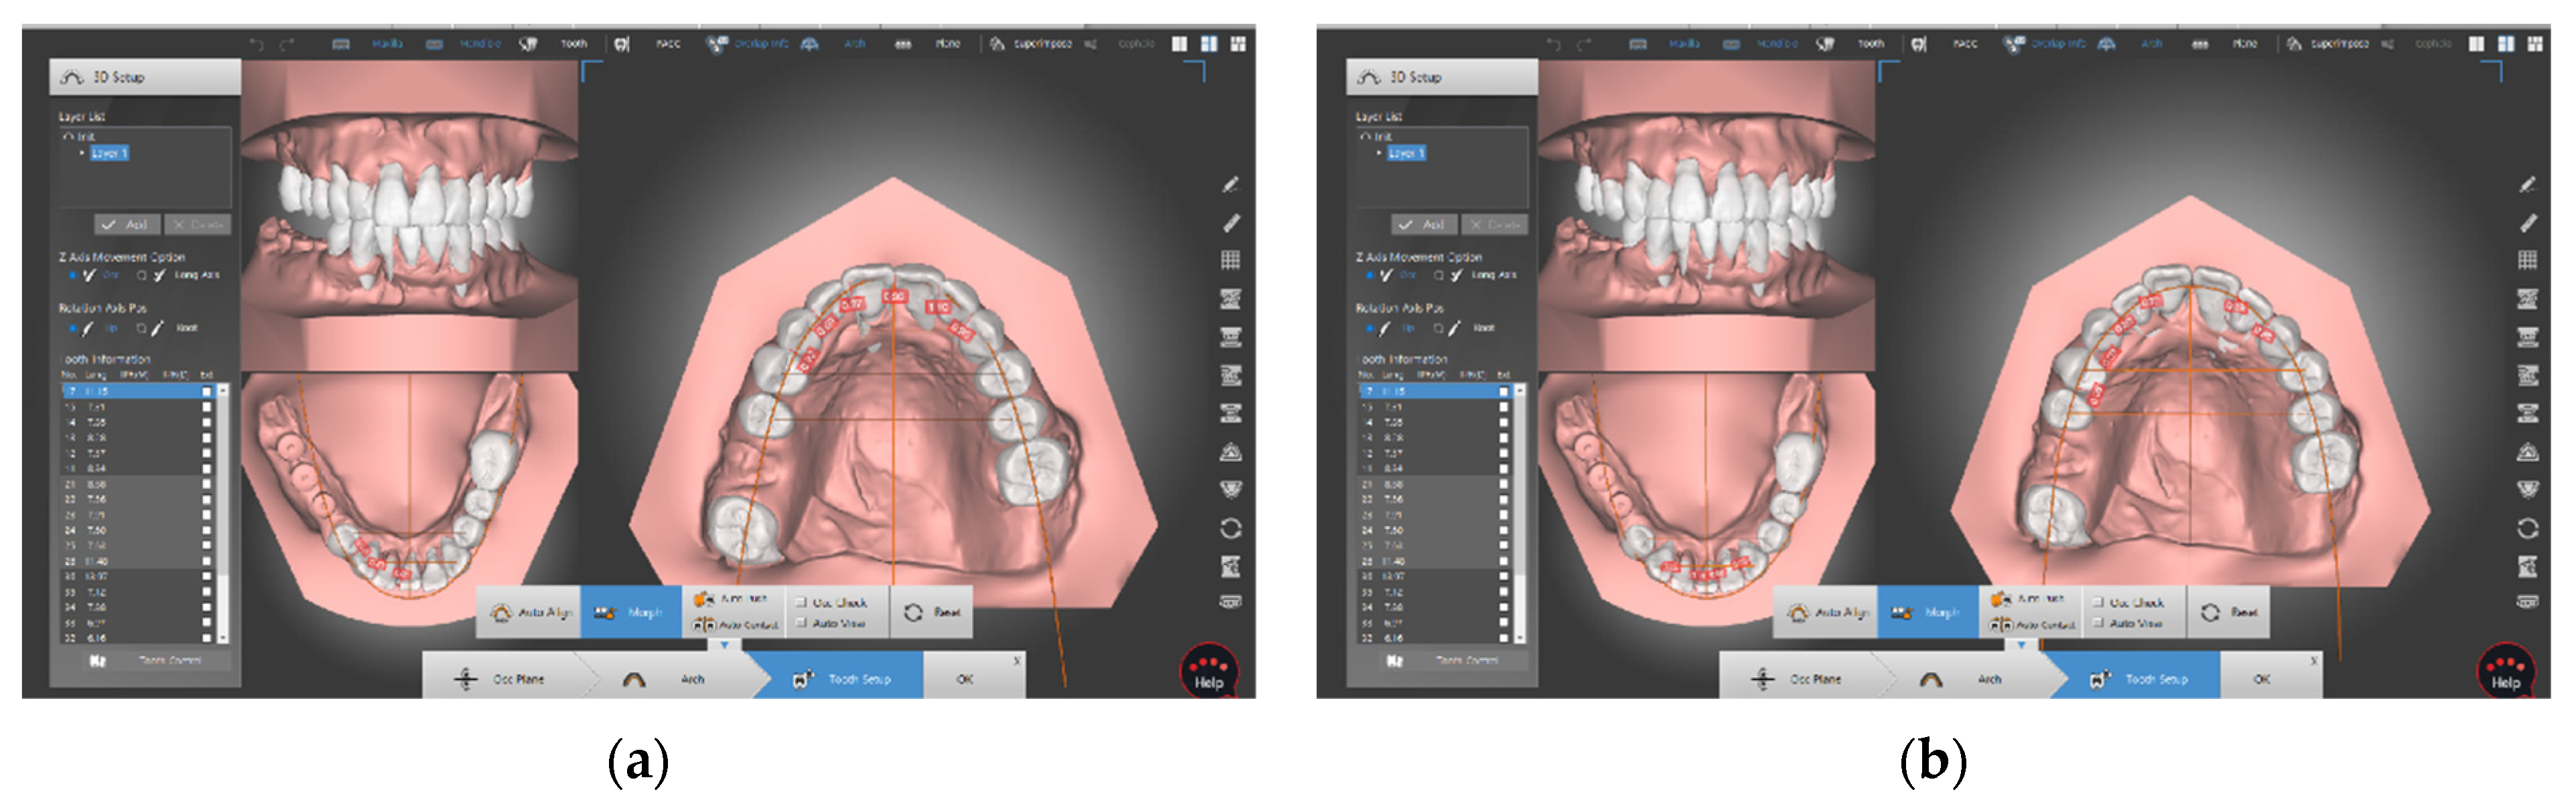Select the Root rotation axis radio in panel (b)

1438,327
